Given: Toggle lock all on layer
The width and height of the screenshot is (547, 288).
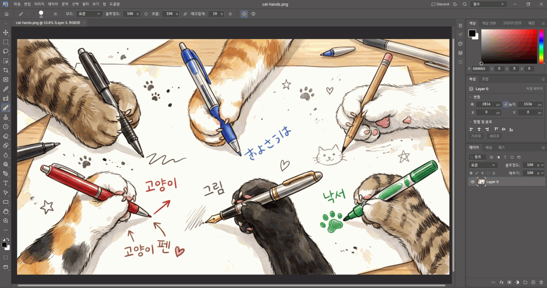Looking at the screenshot, I should pos(494,173).
